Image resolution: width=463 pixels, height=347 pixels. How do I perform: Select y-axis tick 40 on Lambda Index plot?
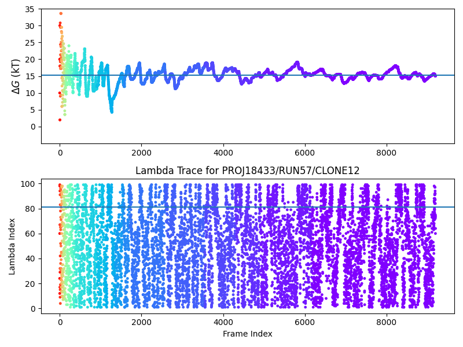30,259
